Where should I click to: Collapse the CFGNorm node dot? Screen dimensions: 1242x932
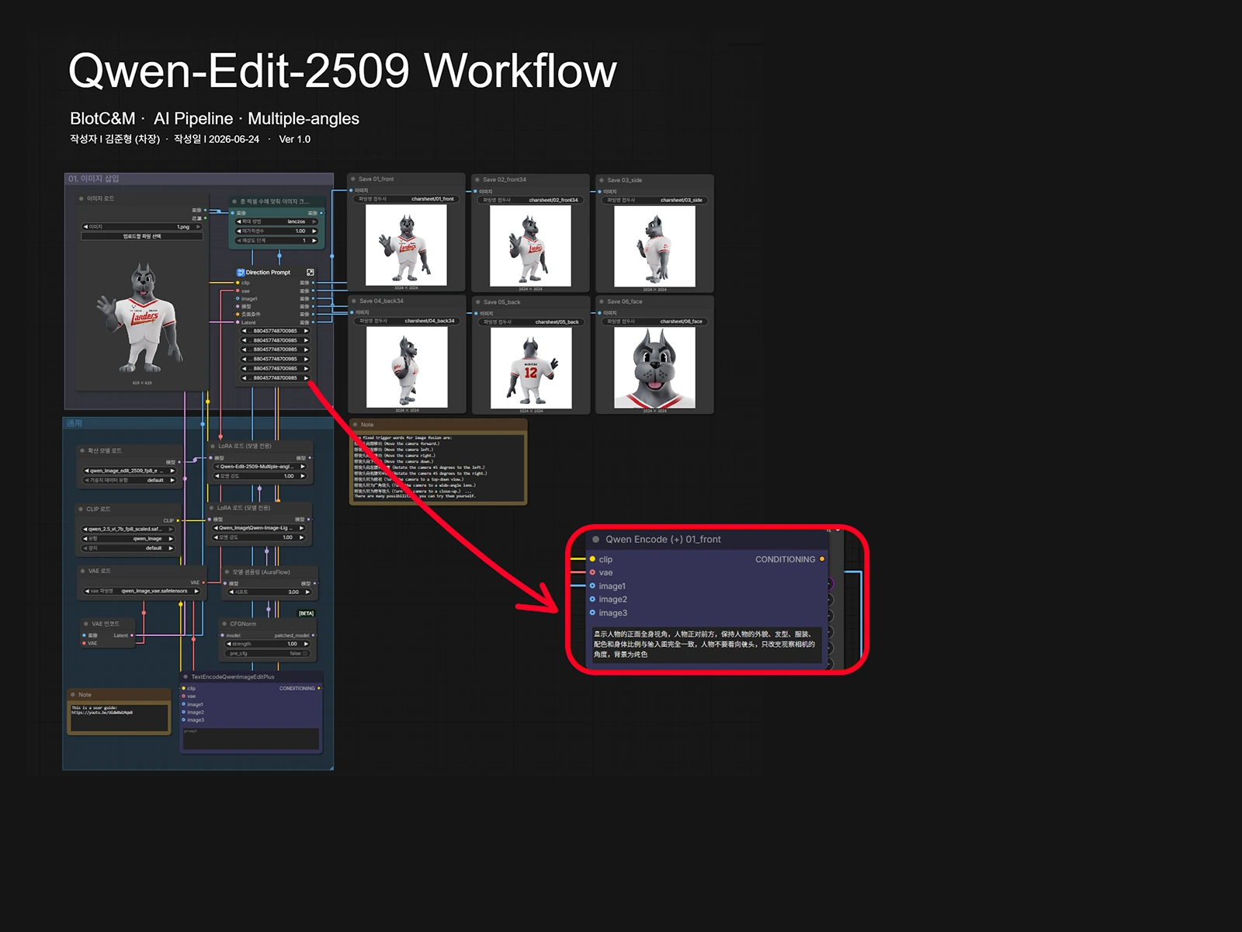(224, 624)
